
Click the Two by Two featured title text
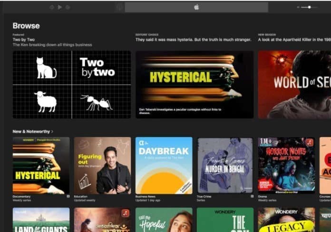[24, 40]
